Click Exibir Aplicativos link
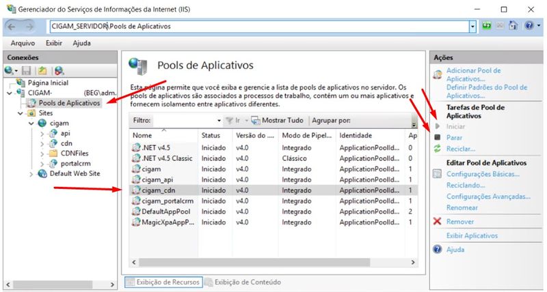The width and height of the screenshot is (547, 292). pos(472,235)
